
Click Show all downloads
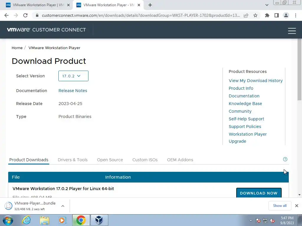(280, 206)
